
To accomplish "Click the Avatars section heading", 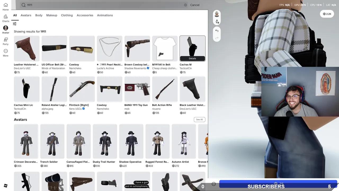I will pyautogui.click(x=20, y=120).
